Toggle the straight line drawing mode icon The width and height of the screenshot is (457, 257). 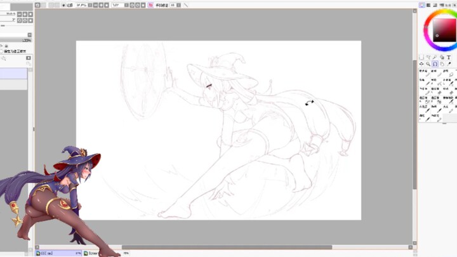tap(185, 5)
